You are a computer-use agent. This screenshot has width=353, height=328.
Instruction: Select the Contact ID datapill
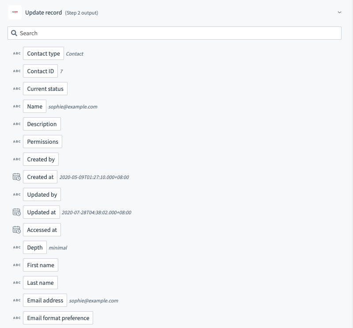(x=40, y=71)
